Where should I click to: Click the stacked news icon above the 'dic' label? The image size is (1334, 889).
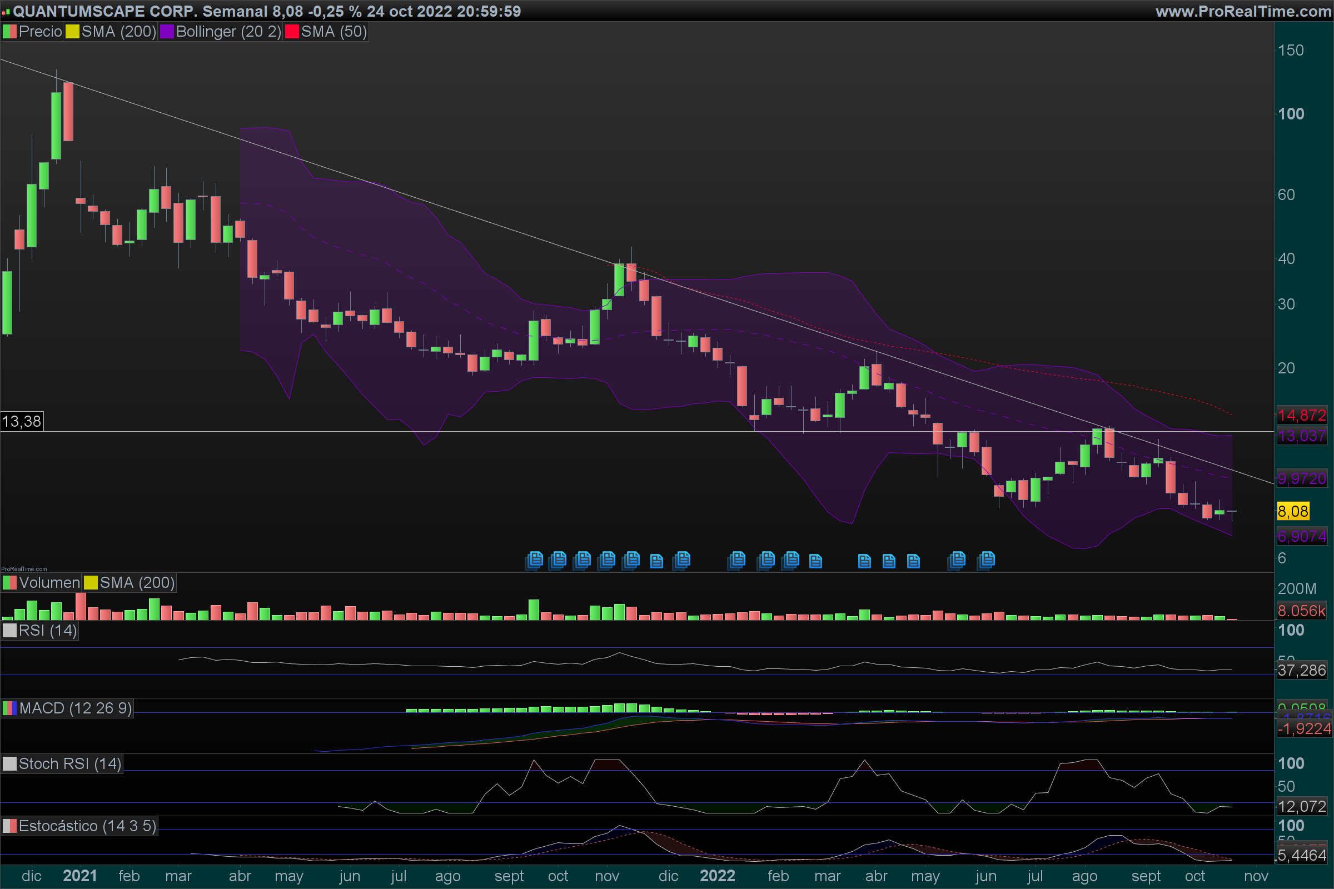coord(681,560)
